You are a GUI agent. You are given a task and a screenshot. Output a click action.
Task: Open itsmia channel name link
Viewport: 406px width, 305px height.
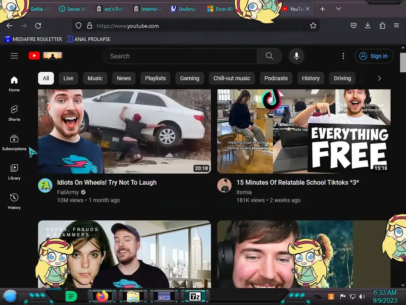point(244,192)
